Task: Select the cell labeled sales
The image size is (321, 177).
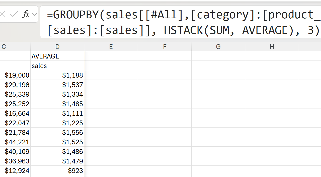Action: pos(57,66)
